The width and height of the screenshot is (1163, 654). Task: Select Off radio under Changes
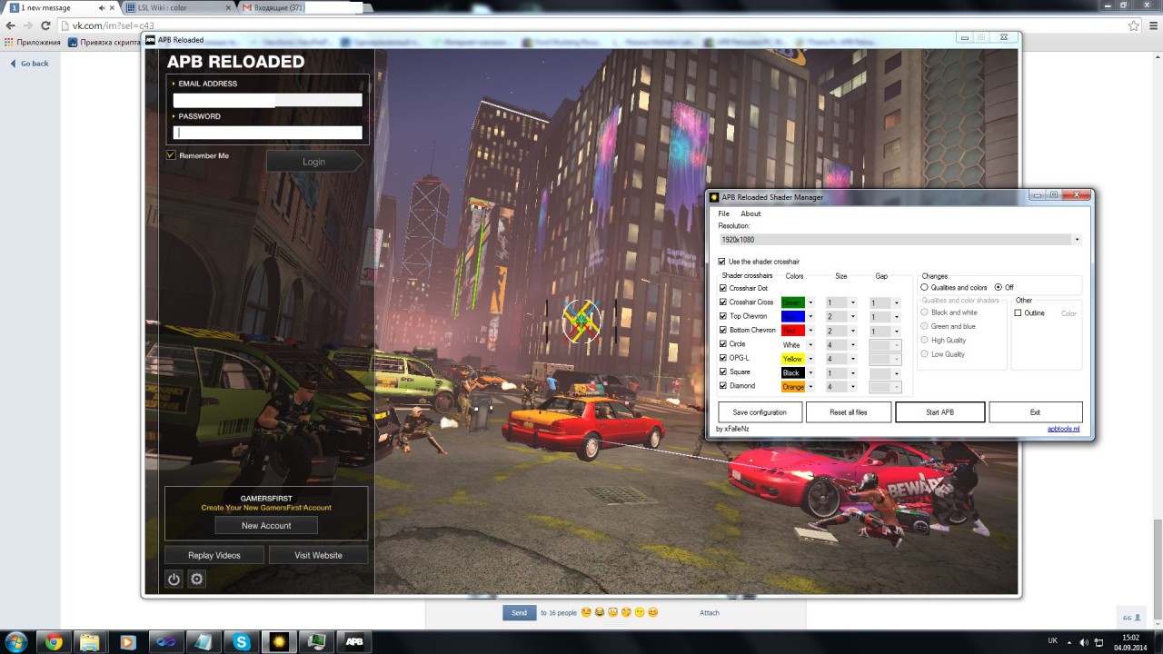[999, 288]
